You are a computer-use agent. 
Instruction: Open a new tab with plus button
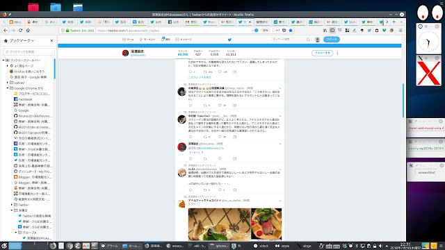tap(394, 22)
